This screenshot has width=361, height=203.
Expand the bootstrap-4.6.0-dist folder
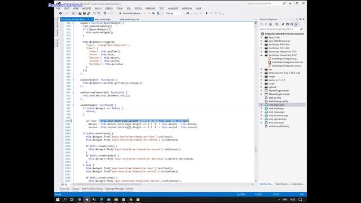(261, 45)
